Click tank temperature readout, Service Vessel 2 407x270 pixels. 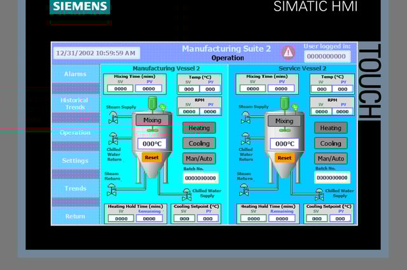pyautogui.click(x=284, y=144)
